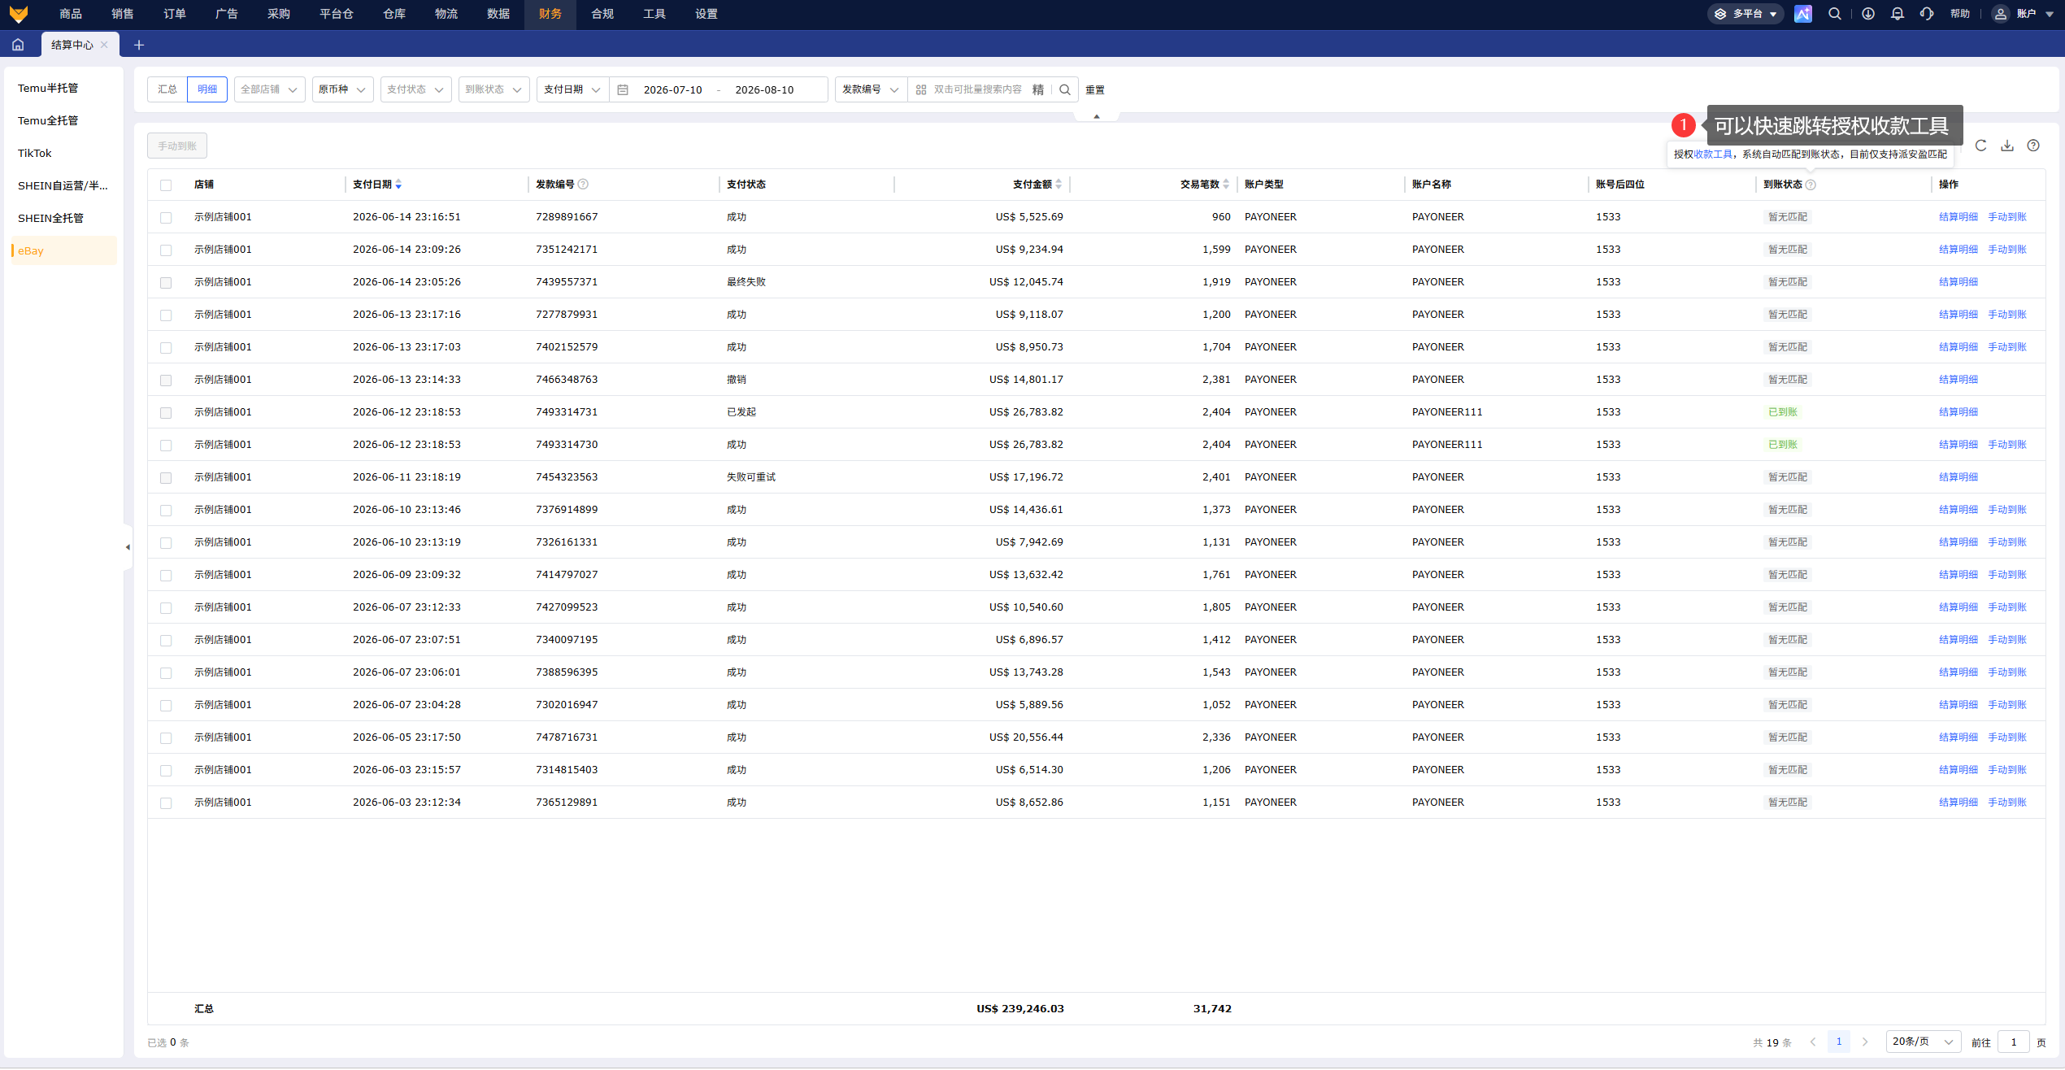The height and width of the screenshot is (1070, 2065).
Task: Open the 商品 menu
Action: pyautogui.click(x=71, y=14)
